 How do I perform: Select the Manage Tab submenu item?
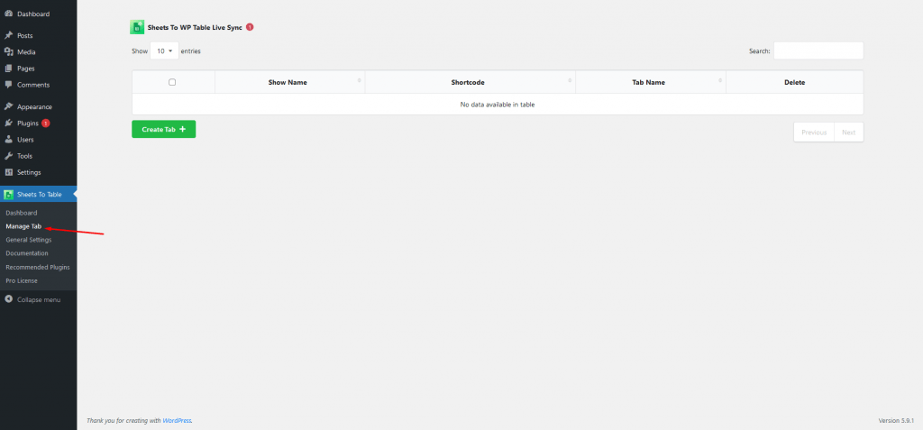pyautogui.click(x=23, y=226)
